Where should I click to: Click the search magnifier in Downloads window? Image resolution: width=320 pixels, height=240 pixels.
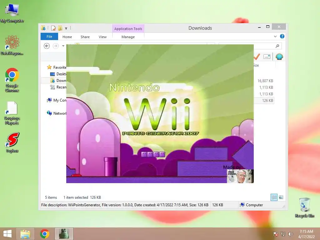(277, 46)
